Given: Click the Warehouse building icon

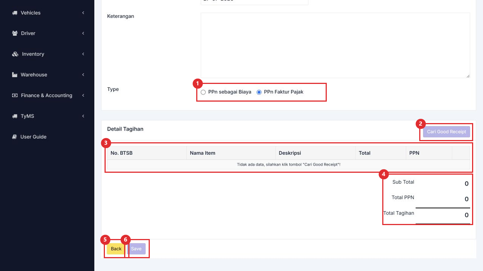Looking at the screenshot, I should click(x=15, y=75).
